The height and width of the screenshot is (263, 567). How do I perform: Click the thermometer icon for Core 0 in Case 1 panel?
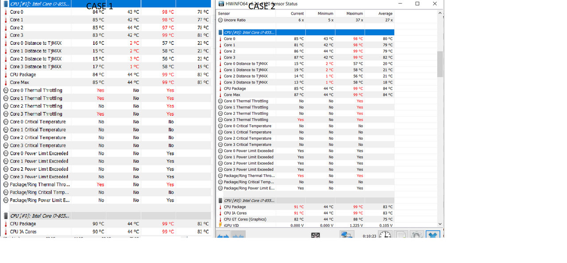pos(6,12)
